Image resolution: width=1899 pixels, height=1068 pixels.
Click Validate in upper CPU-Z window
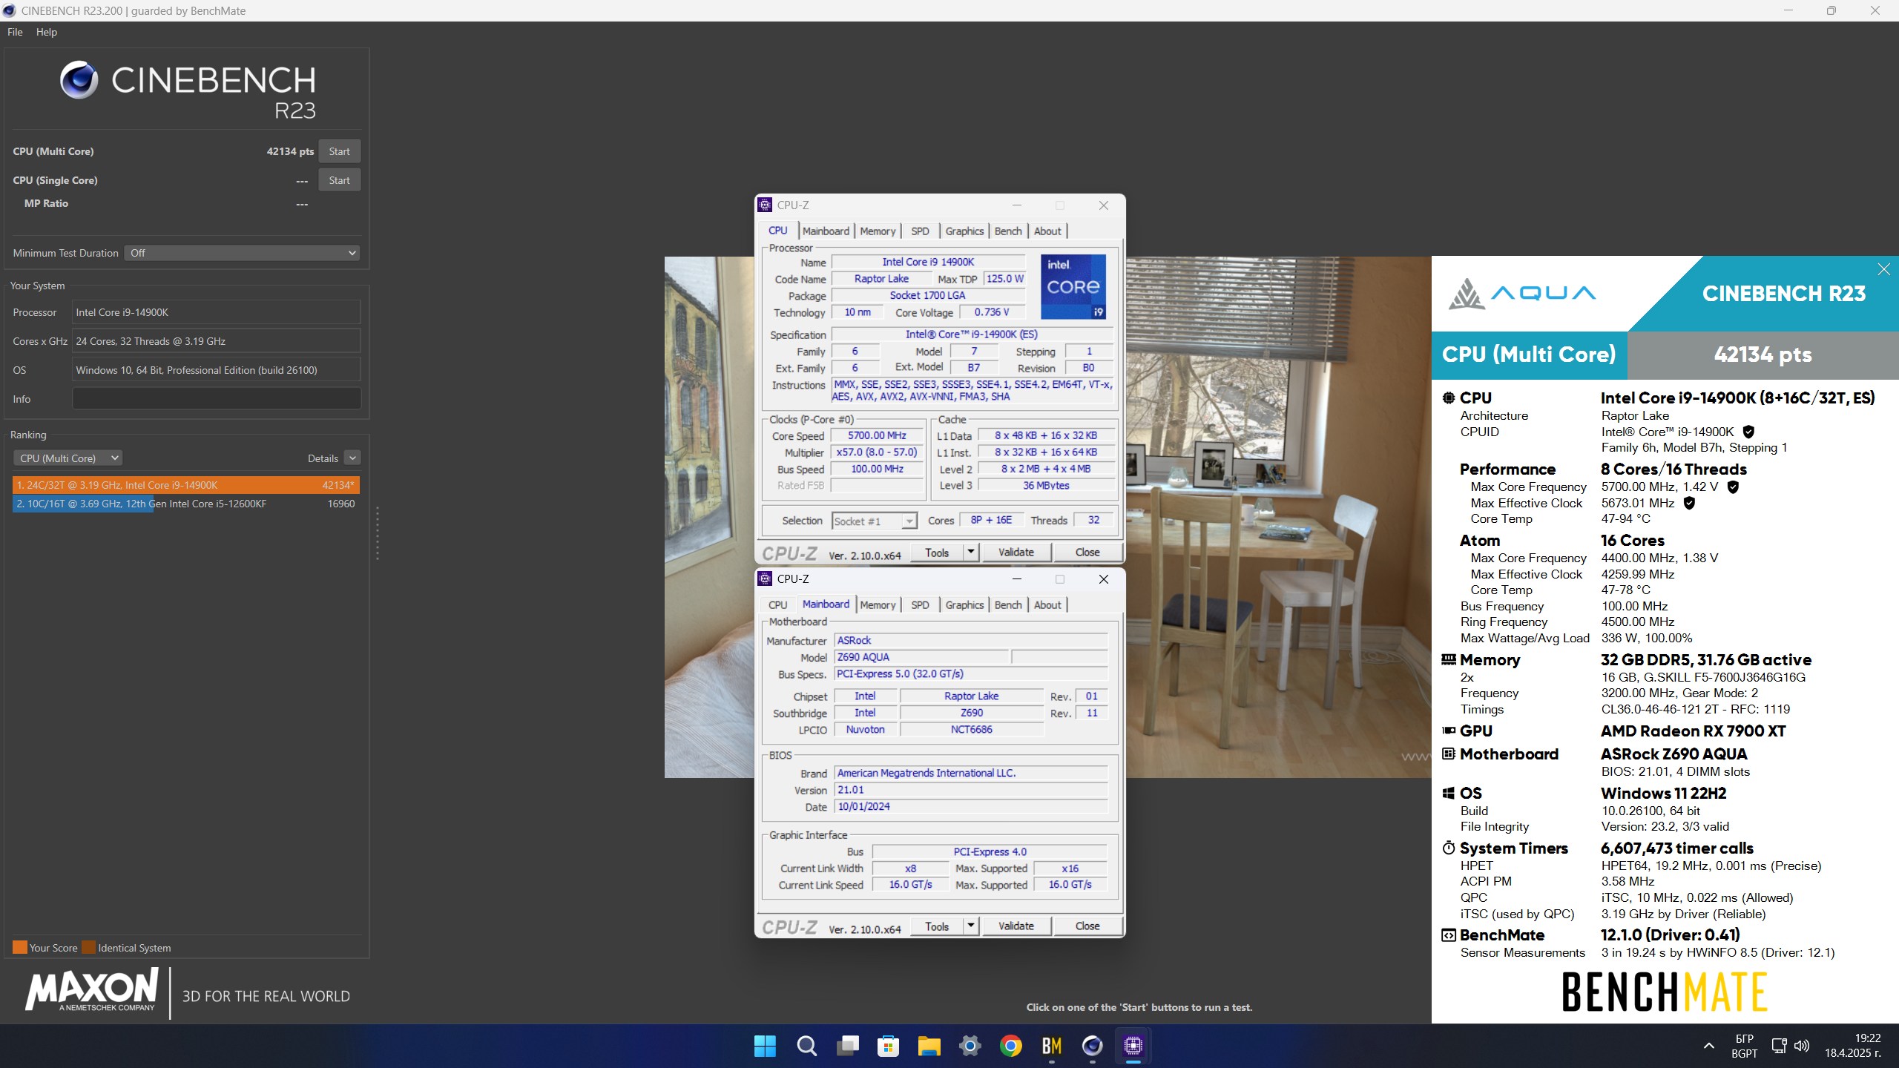[1016, 552]
